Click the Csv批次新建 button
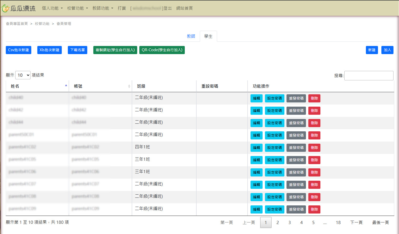 (x=18, y=50)
